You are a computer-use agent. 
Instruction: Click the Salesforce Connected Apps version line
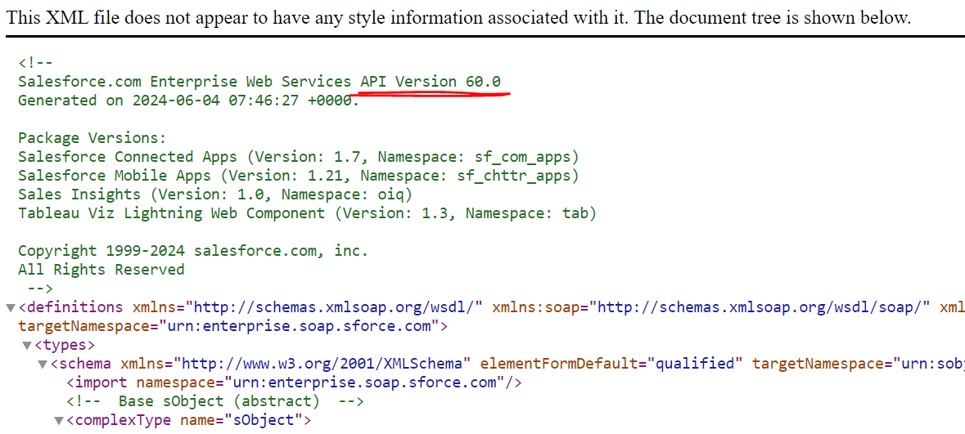point(299,157)
